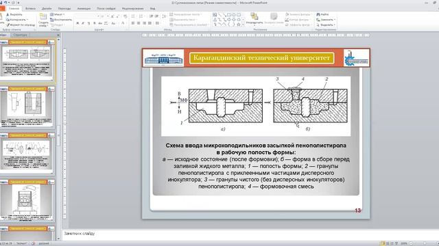
Task: Apply Underline formatting
Action: [x=88, y=23]
